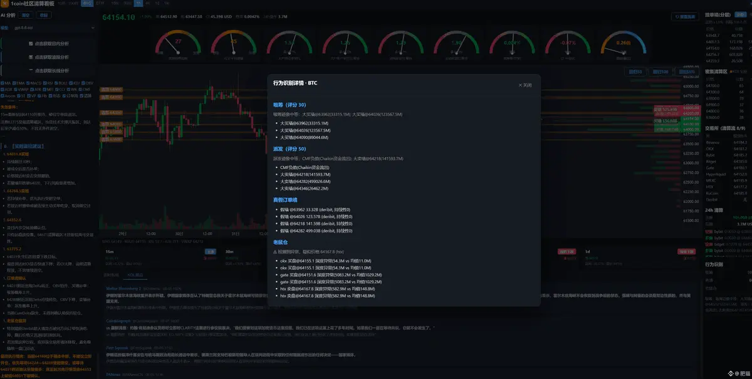Toggle the VWAP indicator checkbox
This screenshot has width=752, height=379.
coord(16,90)
